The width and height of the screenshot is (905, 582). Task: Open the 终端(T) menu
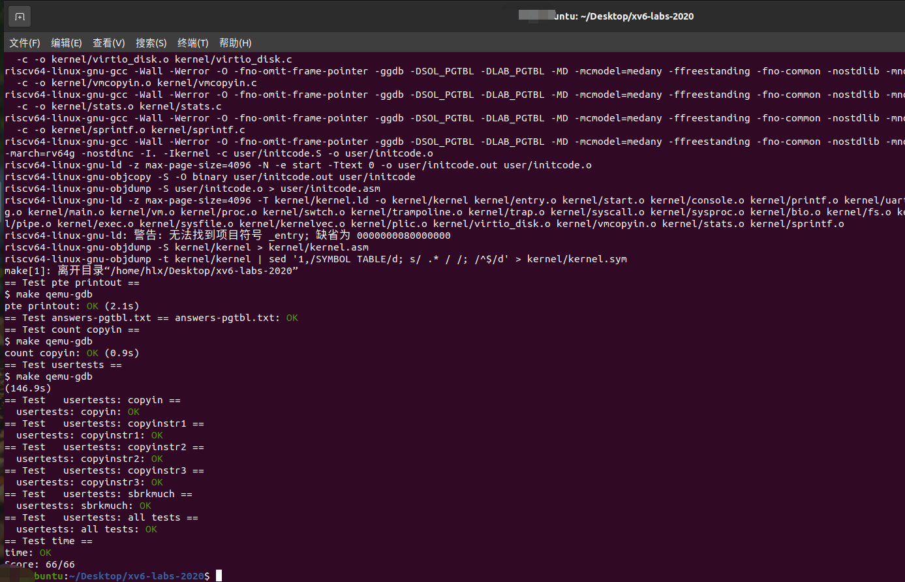(x=192, y=43)
